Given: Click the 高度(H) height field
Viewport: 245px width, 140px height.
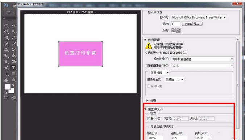Looking at the screenshot, I should click(x=179, y=138).
